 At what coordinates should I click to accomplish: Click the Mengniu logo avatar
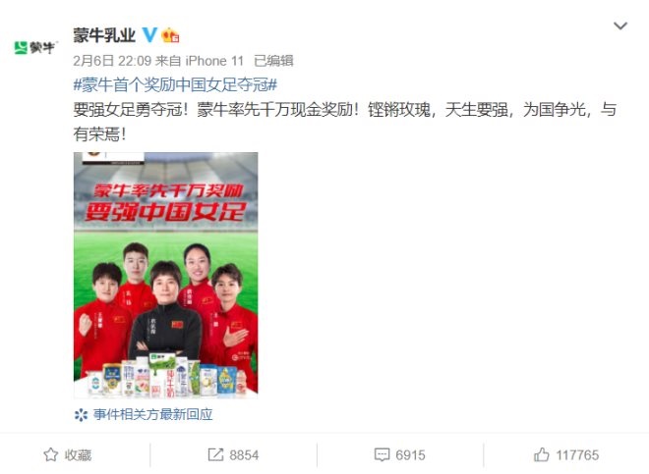click(x=34, y=47)
